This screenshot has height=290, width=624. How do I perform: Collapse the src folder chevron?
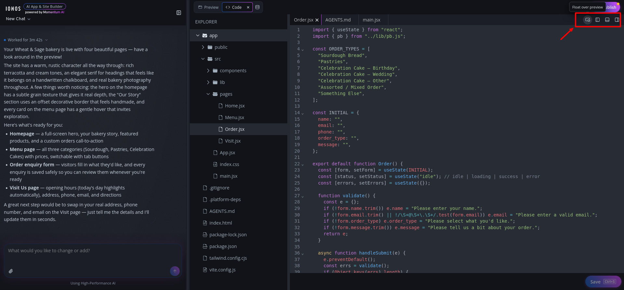tap(203, 59)
